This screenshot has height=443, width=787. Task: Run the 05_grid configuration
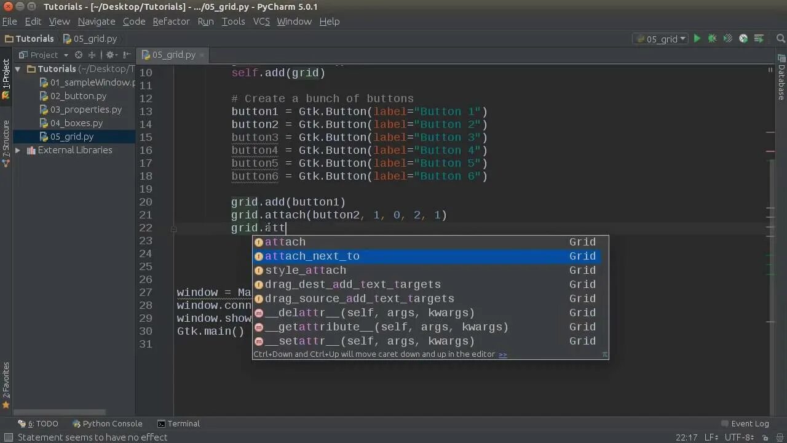click(697, 39)
